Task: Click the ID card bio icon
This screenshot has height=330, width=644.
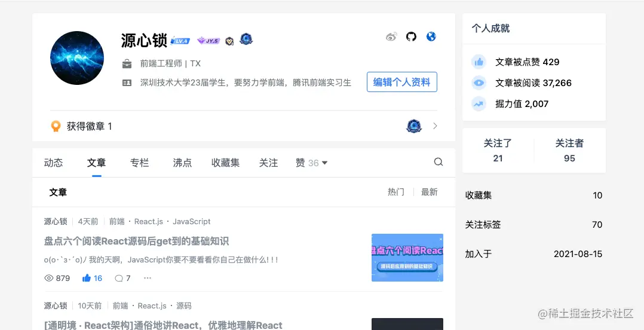Action: point(127,82)
